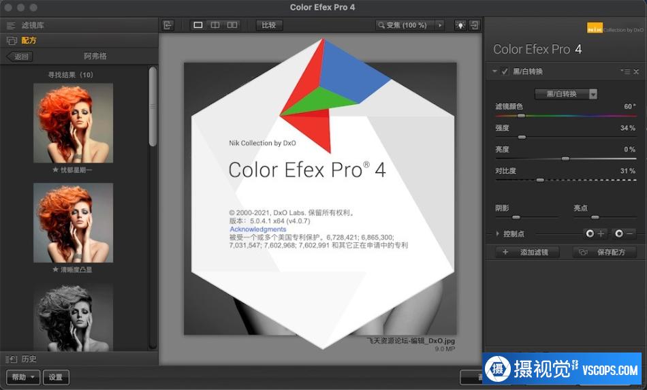Image resolution: width=647 pixels, height=390 pixels.
Task: Click the star next to 清晰度凸显
Action: point(55,270)
